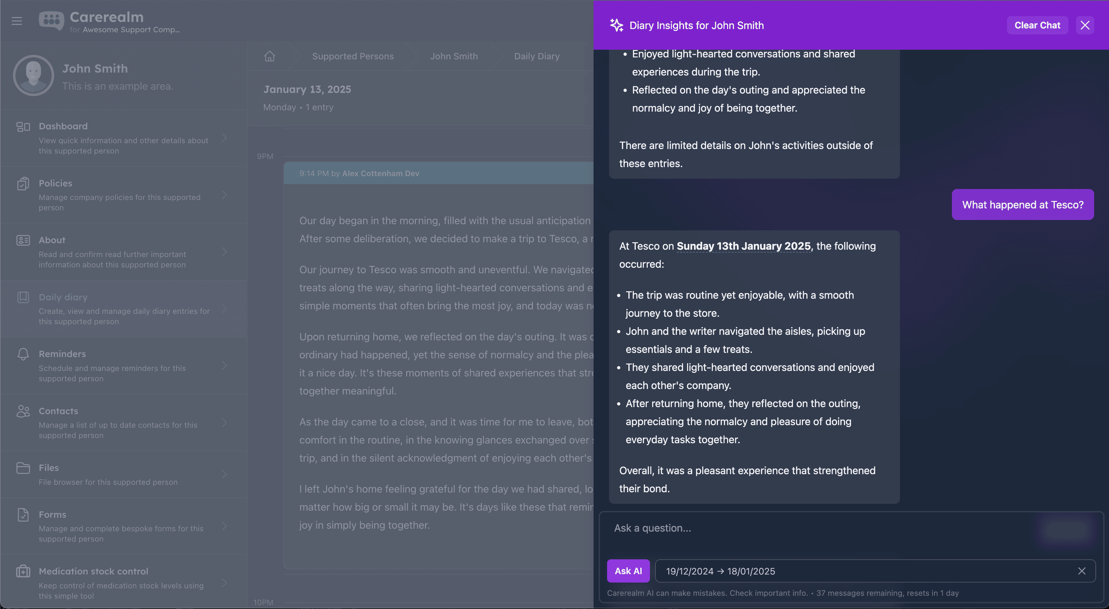The width and height of the screenshot is (1109, 609).
Task: Click the Reminders bell icon
Action: [x=23, y=354]
